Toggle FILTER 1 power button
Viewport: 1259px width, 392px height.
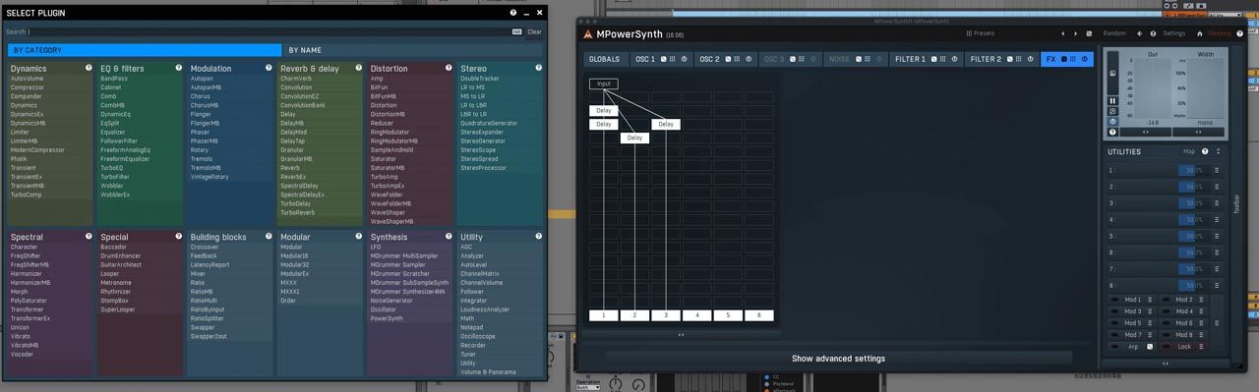955,59
